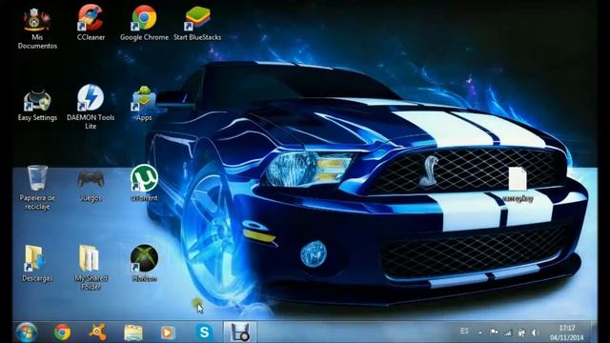This screenshot has width=610, height=343.
Task: Open the power plug tray icon
Action: point(521,333)
